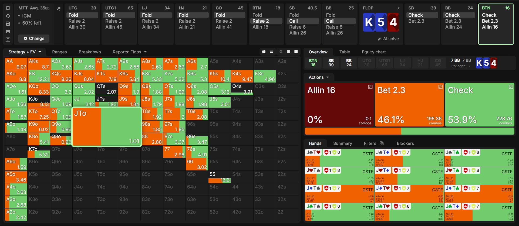Screen dimensions: 519x226
Task: Select the AKs cell in the matrix
Action: pyautogui.click(x=39, y=64)
